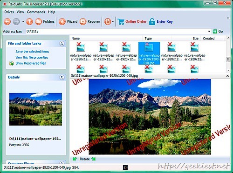Open the Commands menu

click(36, 12)
